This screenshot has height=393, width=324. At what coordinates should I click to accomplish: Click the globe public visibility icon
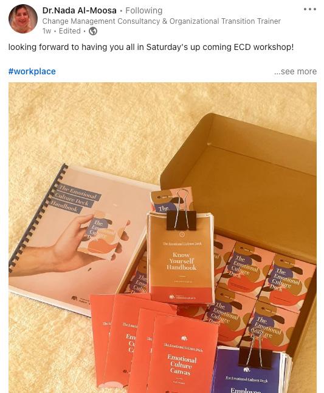click(x=93, y=31)
